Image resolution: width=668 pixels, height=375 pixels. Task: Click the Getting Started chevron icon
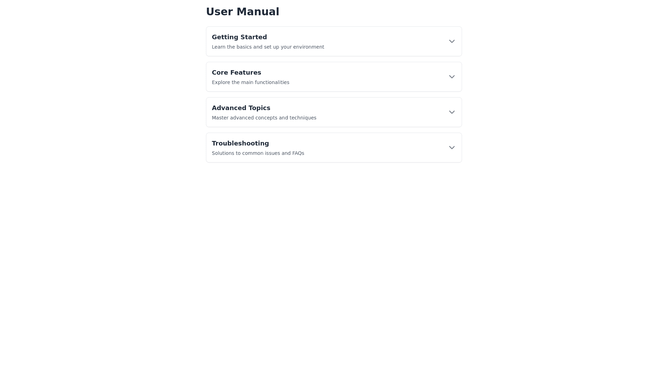point(452,41)
